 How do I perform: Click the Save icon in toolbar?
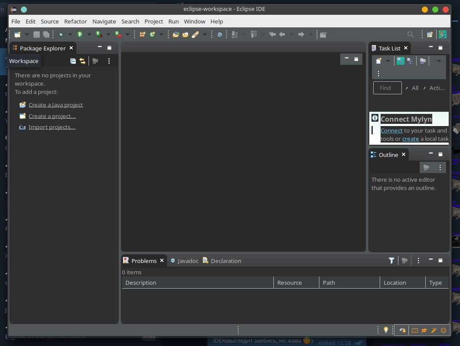(x=36, y=34)
